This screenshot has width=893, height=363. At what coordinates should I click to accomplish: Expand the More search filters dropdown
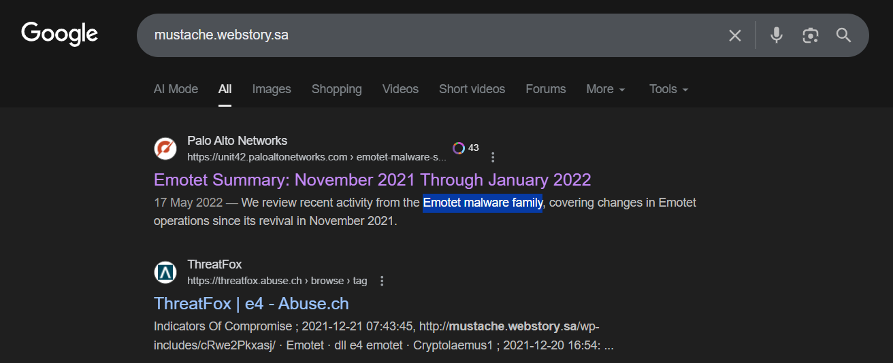[605, 89]
